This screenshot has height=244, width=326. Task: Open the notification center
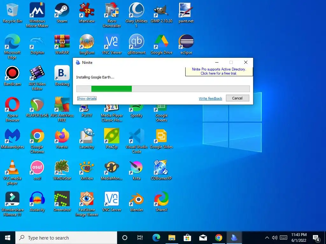tap(316, 238)
